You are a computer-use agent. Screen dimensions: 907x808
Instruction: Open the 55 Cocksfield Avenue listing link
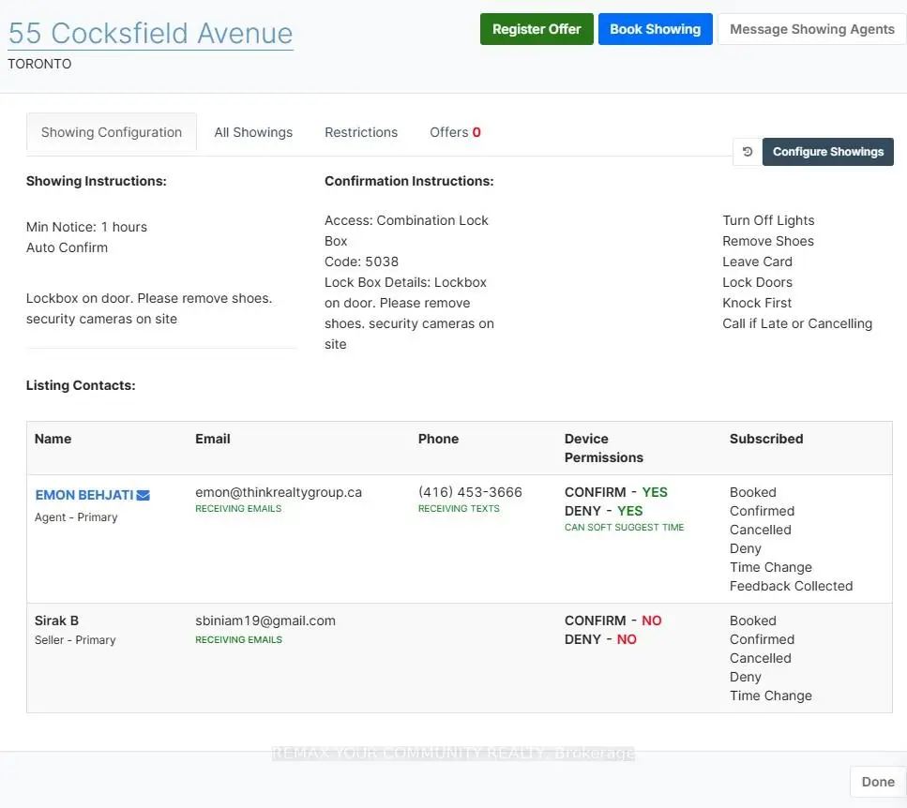point(150,33)
